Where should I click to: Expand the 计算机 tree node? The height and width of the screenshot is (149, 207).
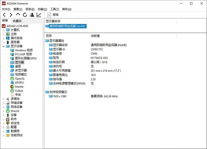point(3,30)
